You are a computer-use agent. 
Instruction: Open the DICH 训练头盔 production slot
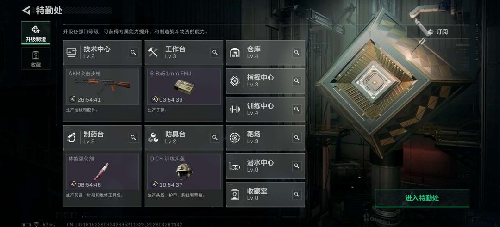click(184, 172)
